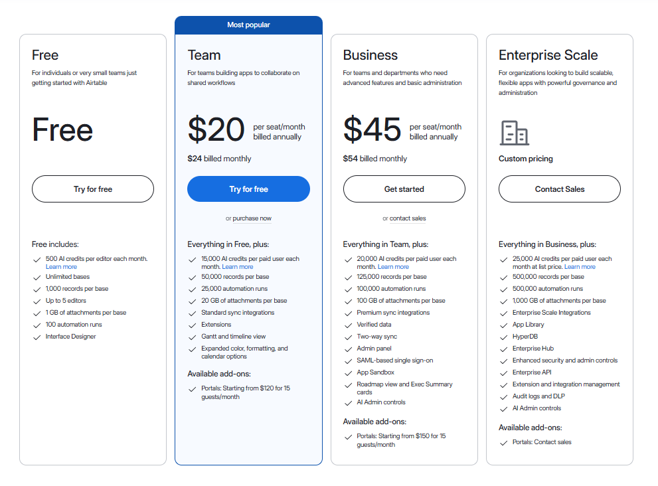
Task: Click "Get started" on the Business plan
Action: (x=404, y=189)
